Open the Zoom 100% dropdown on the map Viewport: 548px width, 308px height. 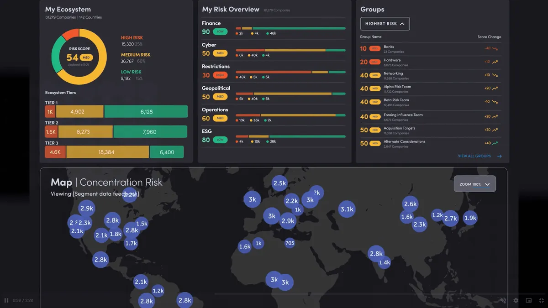[x=475, y=184]
